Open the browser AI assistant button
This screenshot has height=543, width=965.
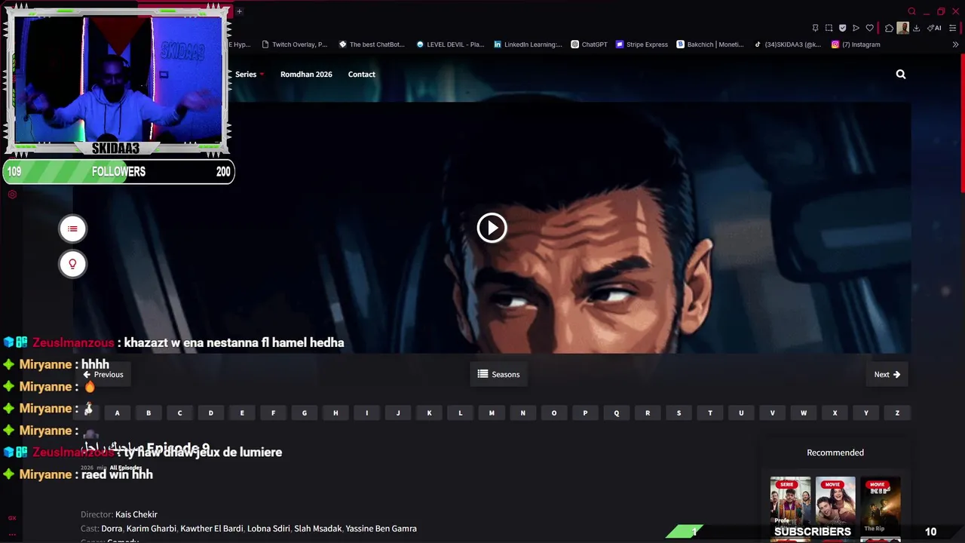point(934,28)
